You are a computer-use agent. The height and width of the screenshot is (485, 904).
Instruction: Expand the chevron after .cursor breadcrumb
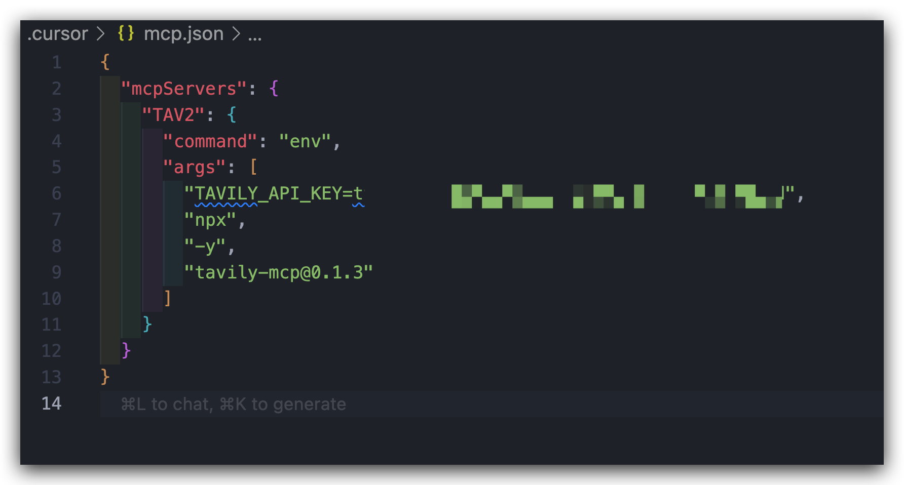point(100,33)
